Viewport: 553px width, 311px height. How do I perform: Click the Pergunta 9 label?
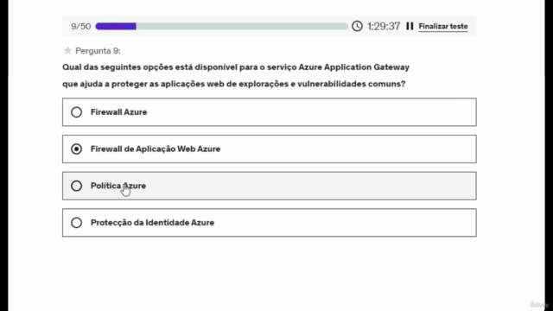[x=98, y=51]
